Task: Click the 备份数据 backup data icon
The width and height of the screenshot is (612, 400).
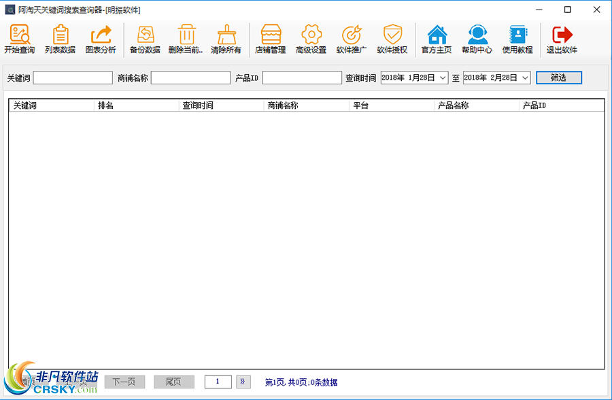Action: (146, 39)
